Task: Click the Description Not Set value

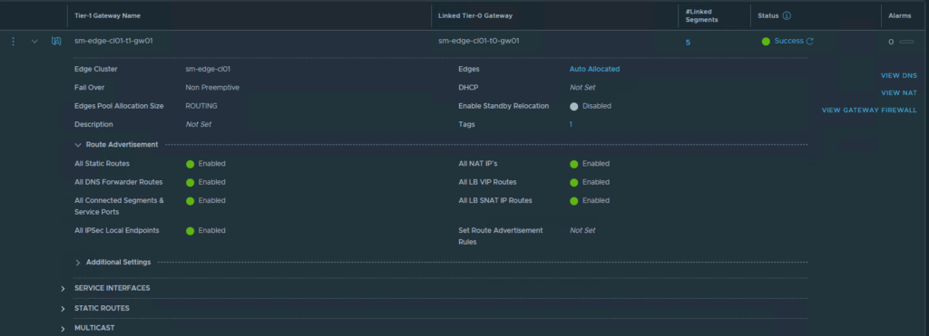Action: pyautogui.click(x=199, y=124)
